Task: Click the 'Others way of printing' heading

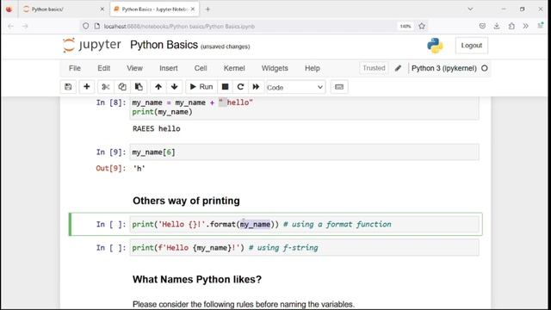Action: point(186,201)
